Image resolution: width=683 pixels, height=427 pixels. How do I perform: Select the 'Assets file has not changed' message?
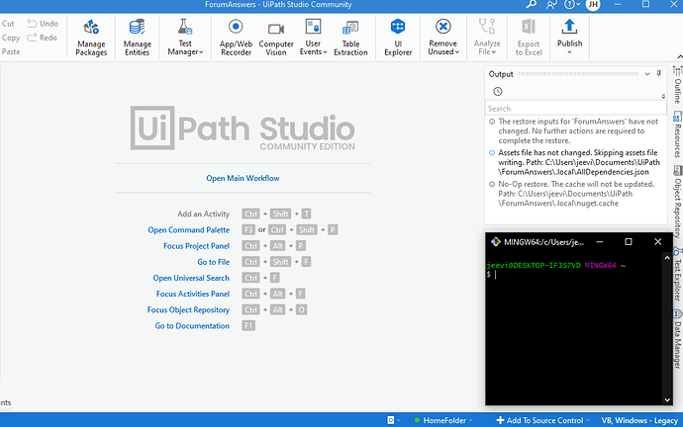click(x=576, y=162)
